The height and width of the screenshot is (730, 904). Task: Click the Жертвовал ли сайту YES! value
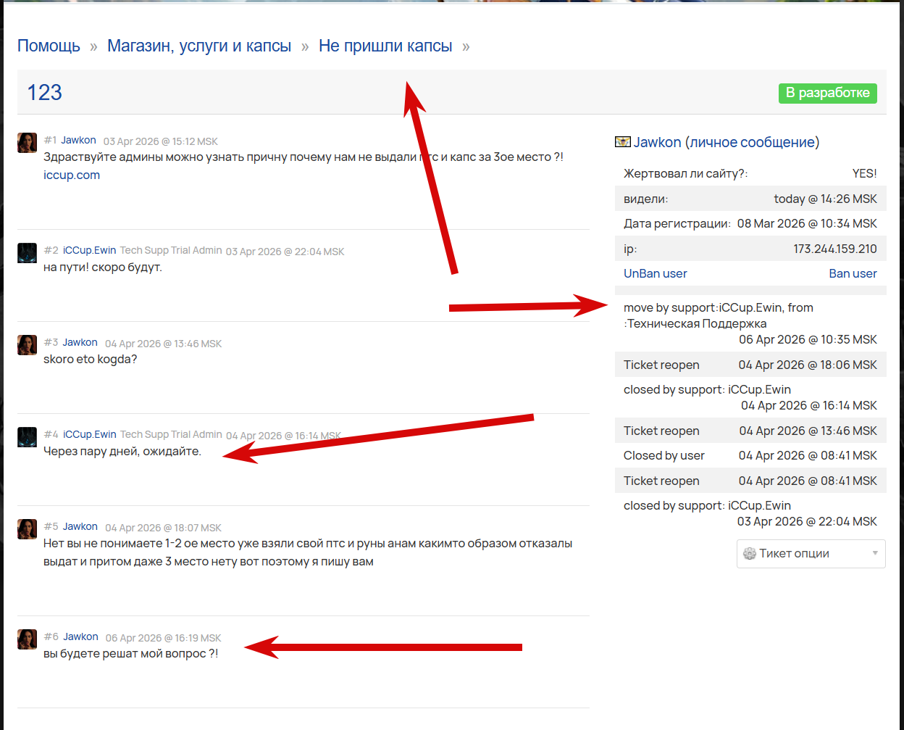tap(864, 173)
